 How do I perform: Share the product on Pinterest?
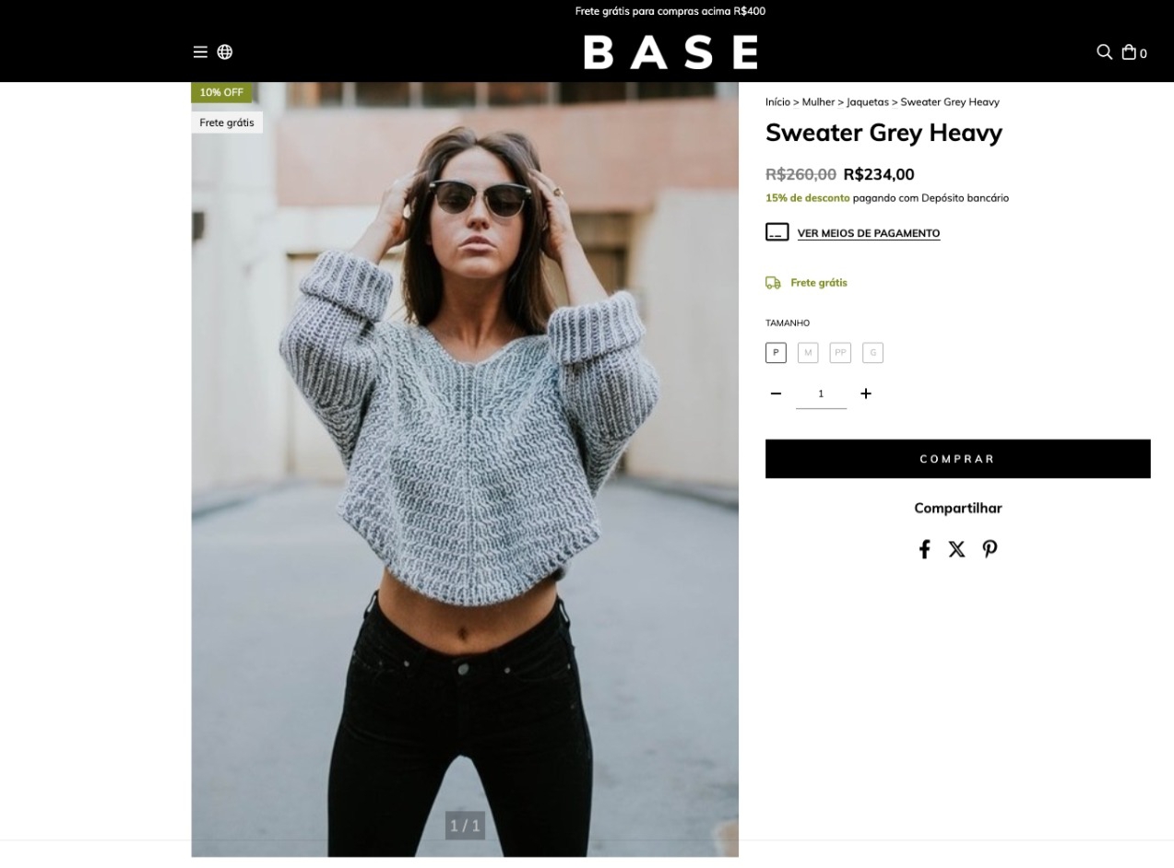coord(990,549)
